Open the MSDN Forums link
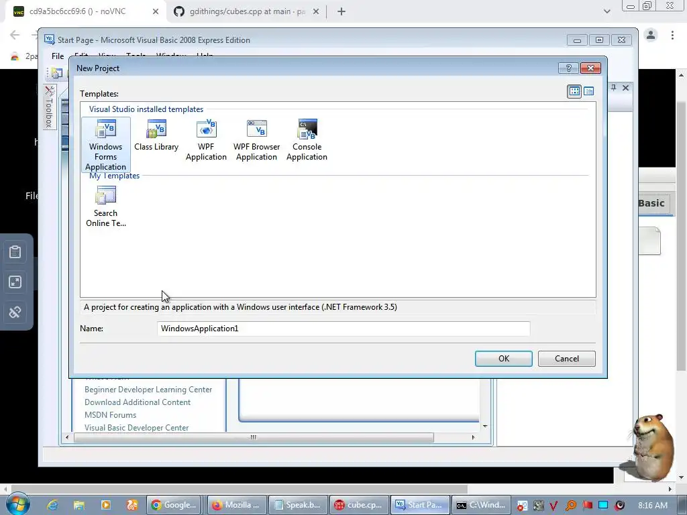The width and height of the screenshot is (687, 515). tap(110, 414)
